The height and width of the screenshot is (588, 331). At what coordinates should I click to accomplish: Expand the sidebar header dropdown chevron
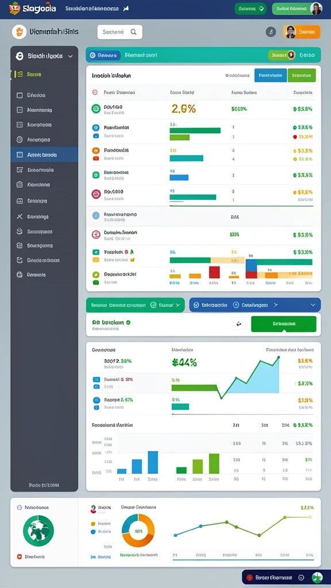coord(70,57)
